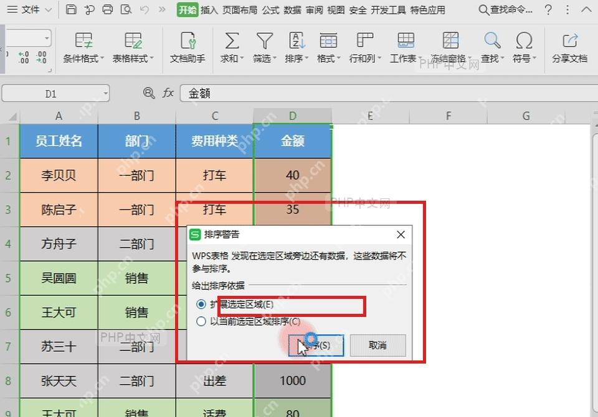This screenshot has width=598, height=417.
Task: Click the 格式 icon
Action: pos(328,40)
